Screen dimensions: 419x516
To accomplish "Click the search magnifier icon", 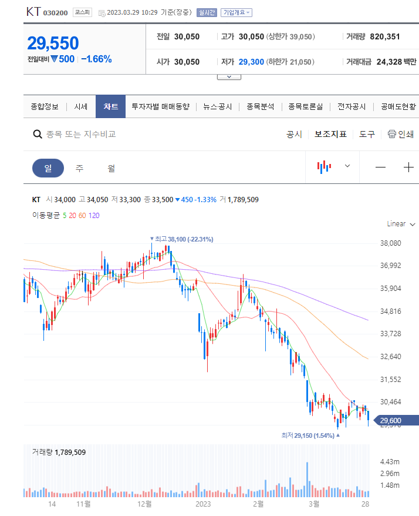I will point(38,134).
